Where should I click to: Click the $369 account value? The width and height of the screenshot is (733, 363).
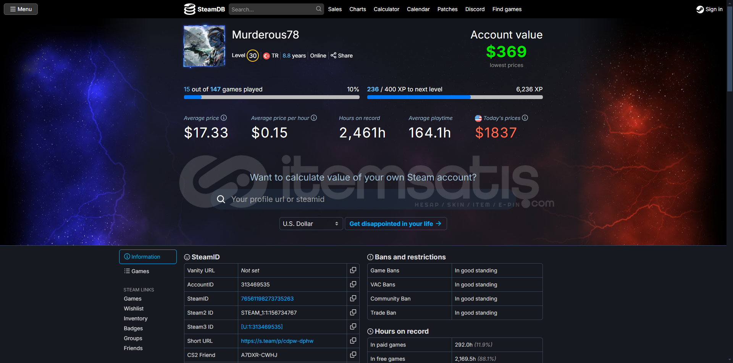[x=506, y=52]
